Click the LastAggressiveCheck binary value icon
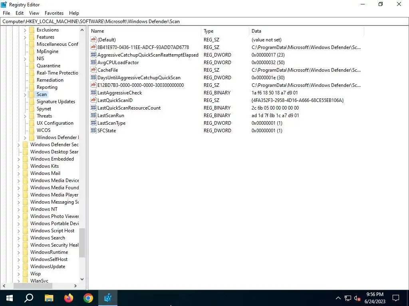Image resolution: width=409 pixels, height=306 pixels. [93, 92]
